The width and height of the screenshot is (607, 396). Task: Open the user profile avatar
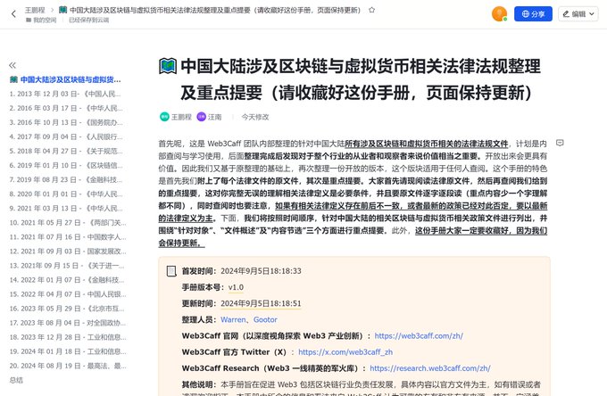[x=499, y=14]
